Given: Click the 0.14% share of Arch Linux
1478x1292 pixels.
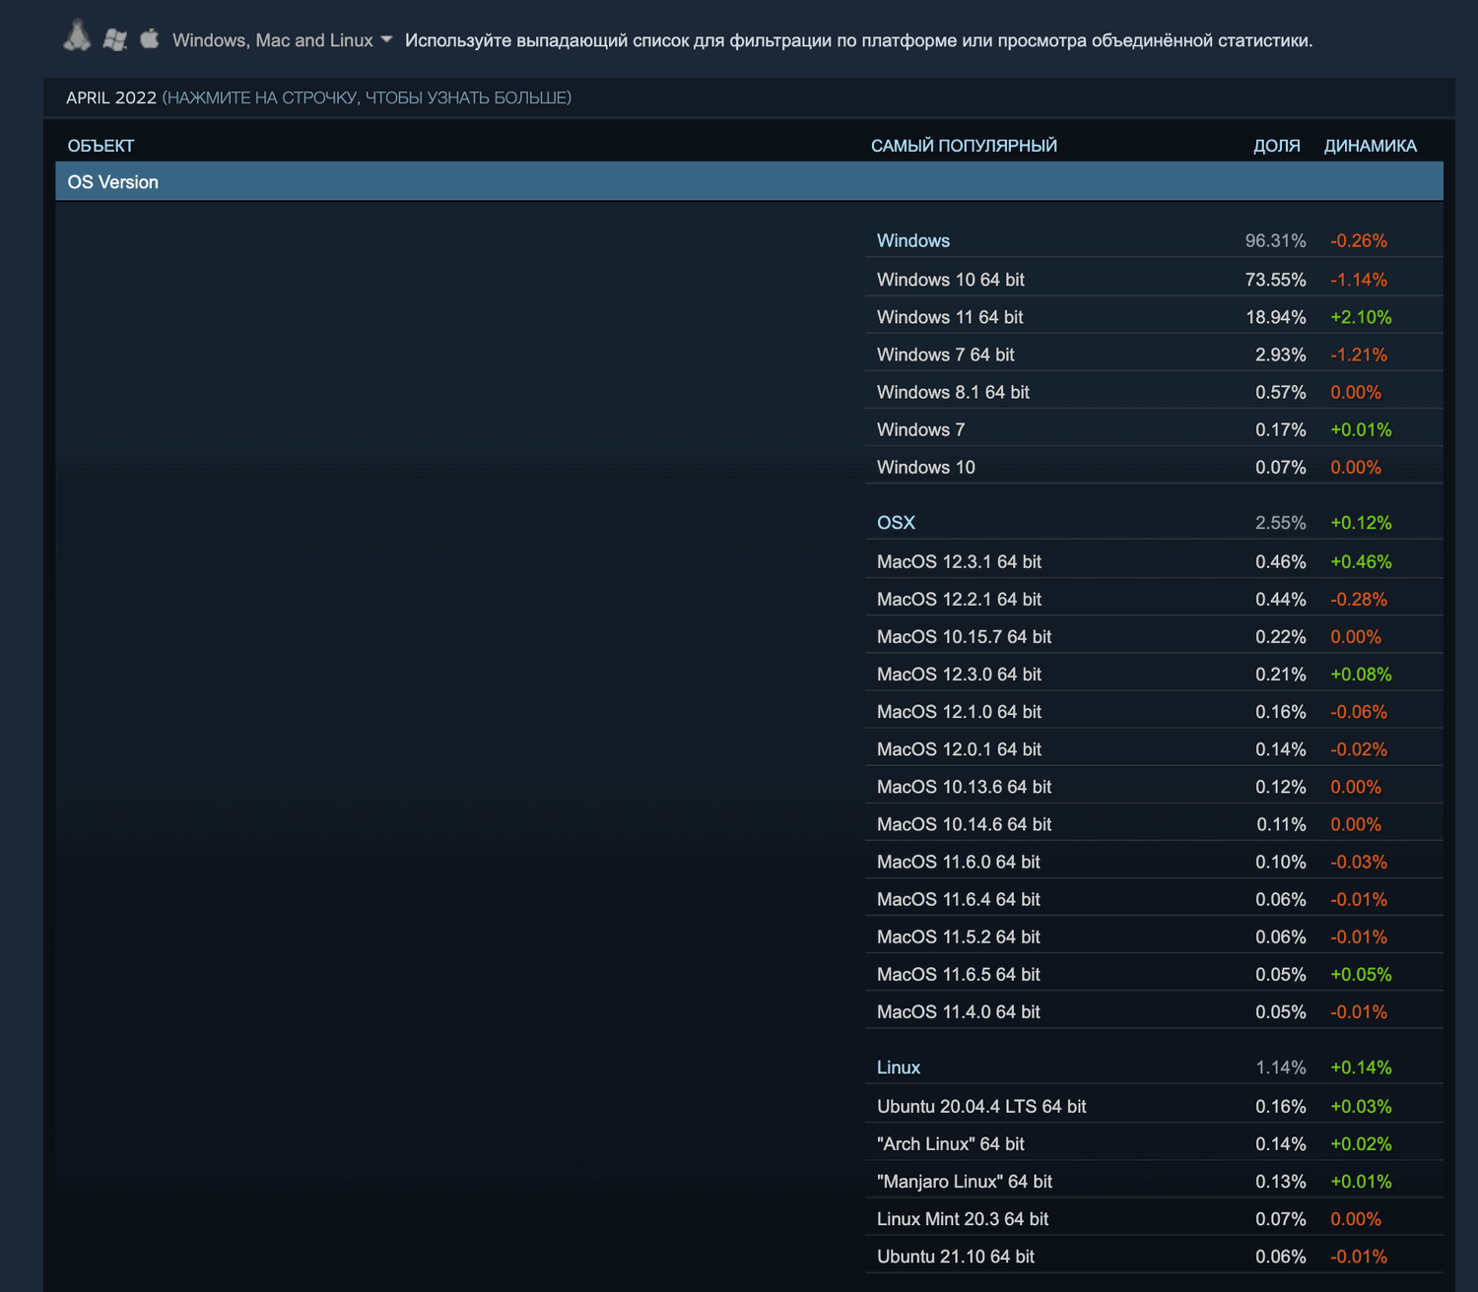Looking at the screenshot, I should (1281, 1143).
